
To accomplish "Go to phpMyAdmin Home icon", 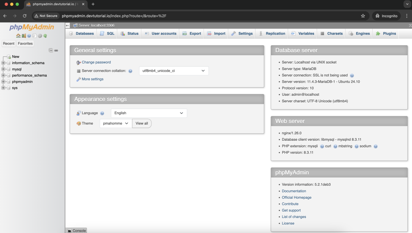I will [x=18, y=36].
